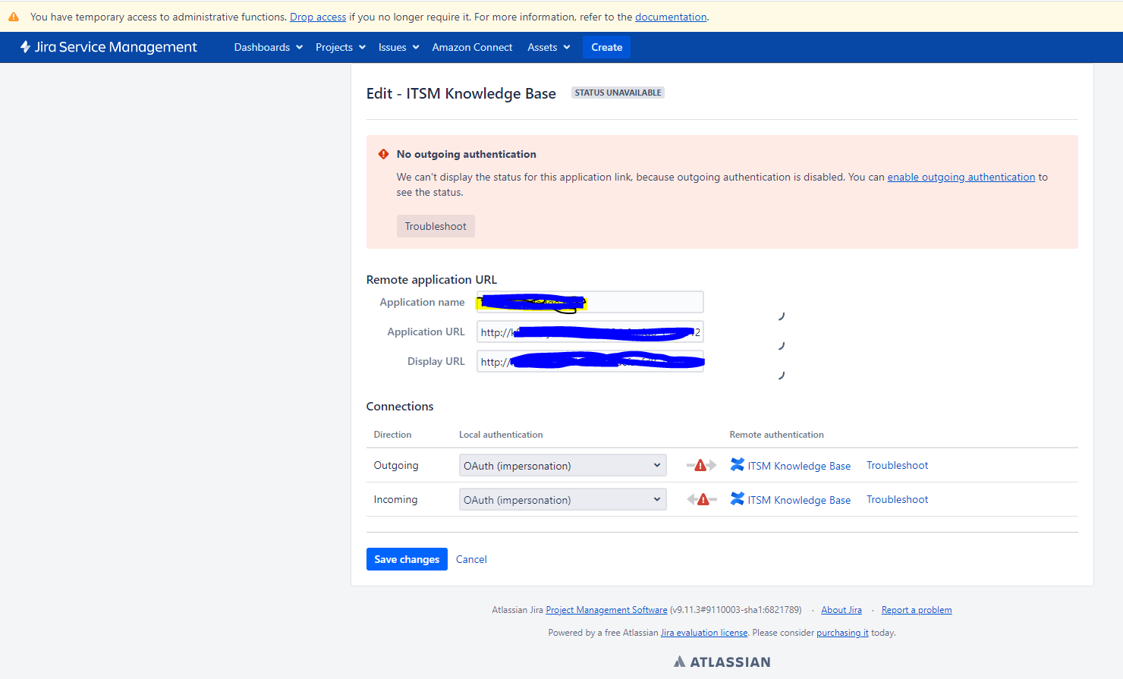
Task: Click the orange warning triangle in top banner
Action: [14, 17]
